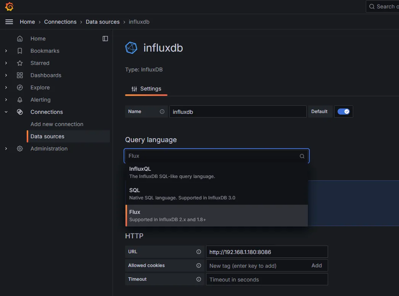399x296 pixels.
Task: Expand the Dashboards section chevron
Action: click(6, 75)
